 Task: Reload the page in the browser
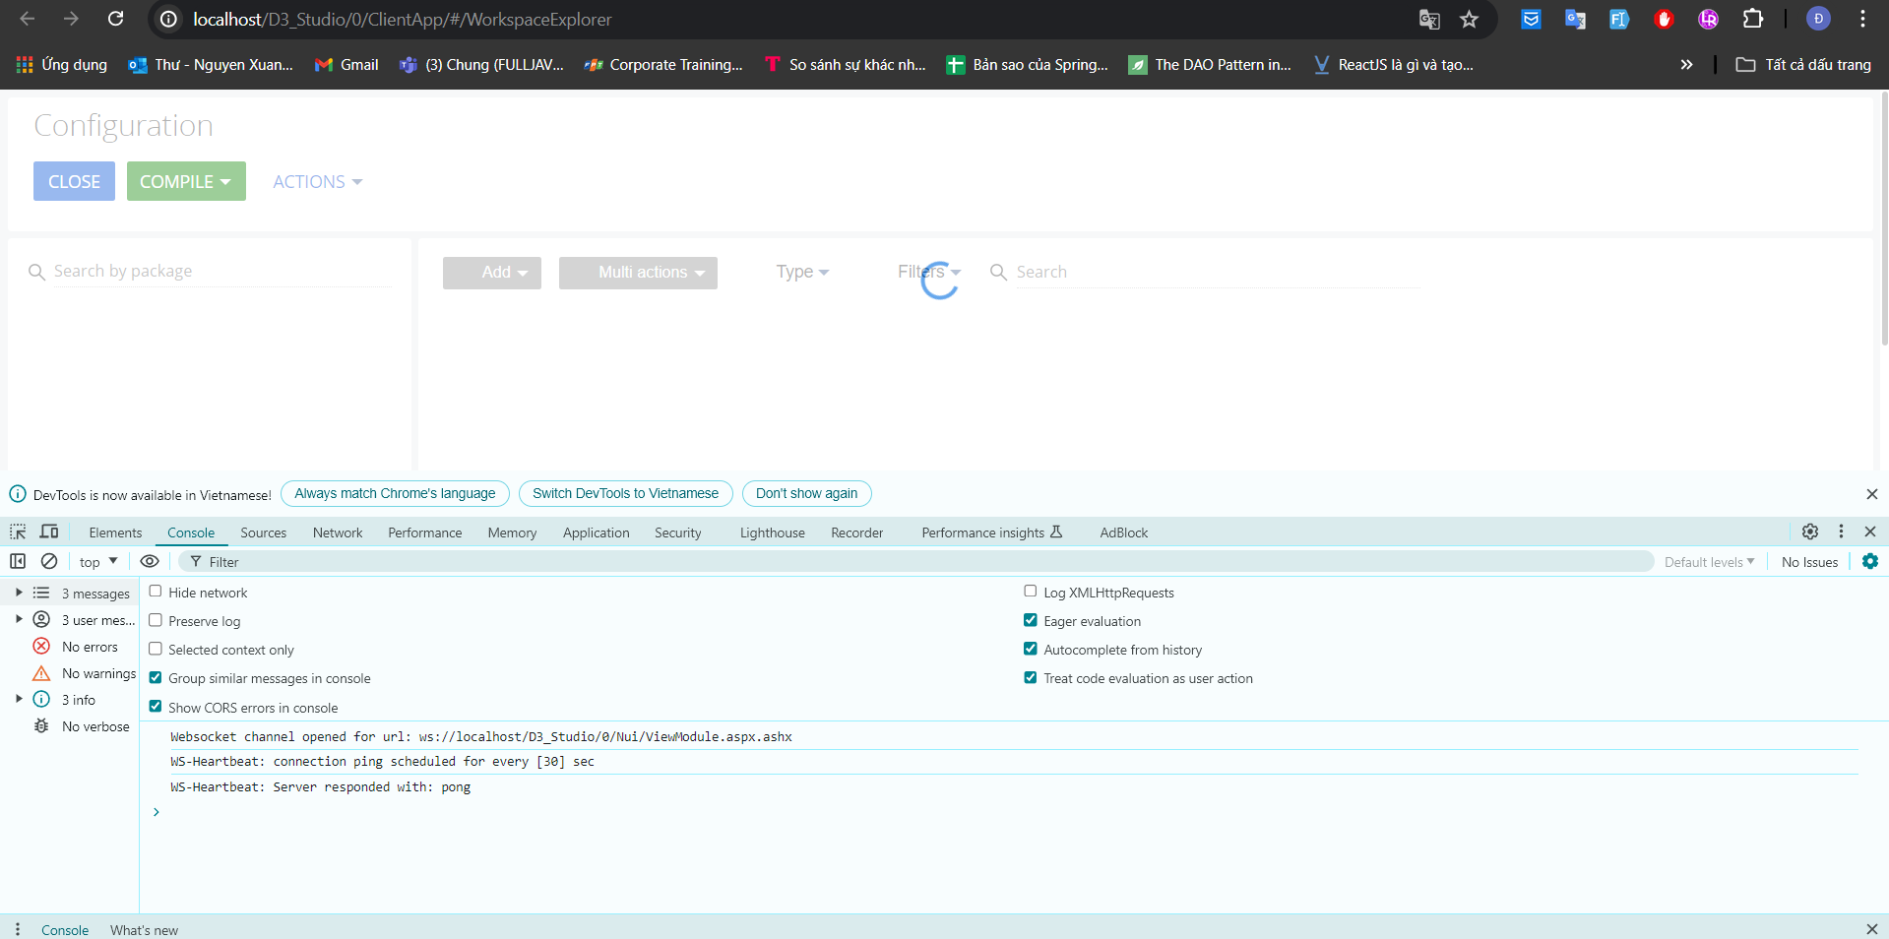(115, 19)
